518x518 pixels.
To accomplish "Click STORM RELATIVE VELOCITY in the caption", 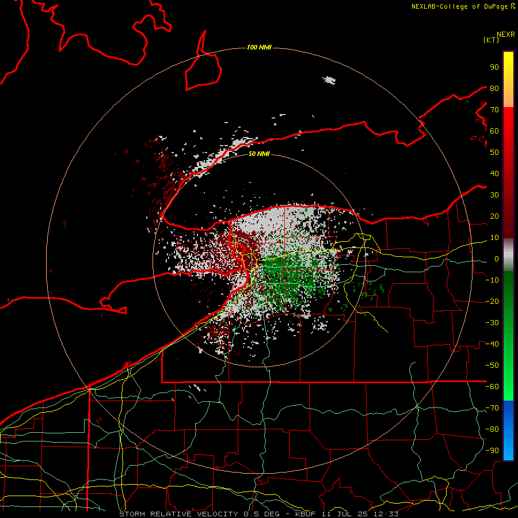I will click(x=179, y=514).
